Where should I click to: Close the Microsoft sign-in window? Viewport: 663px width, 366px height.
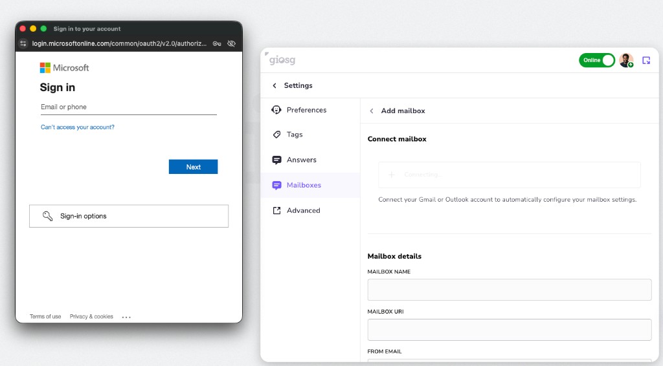point(23,28)
